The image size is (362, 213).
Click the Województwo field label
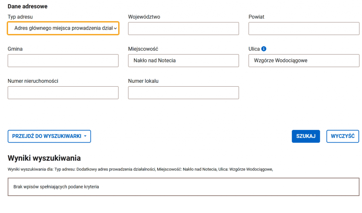coord(144,17)
